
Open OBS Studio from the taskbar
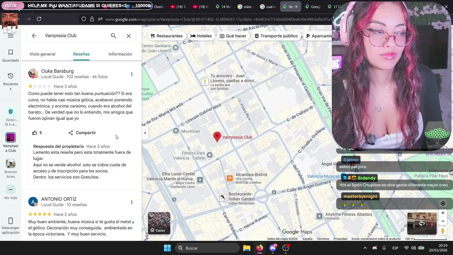(x=286, y=248)
